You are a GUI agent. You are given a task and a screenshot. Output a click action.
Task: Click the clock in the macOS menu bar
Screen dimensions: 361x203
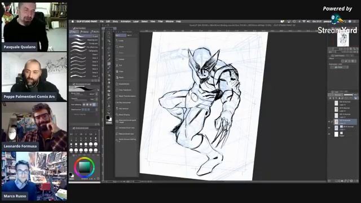point(317,21)
